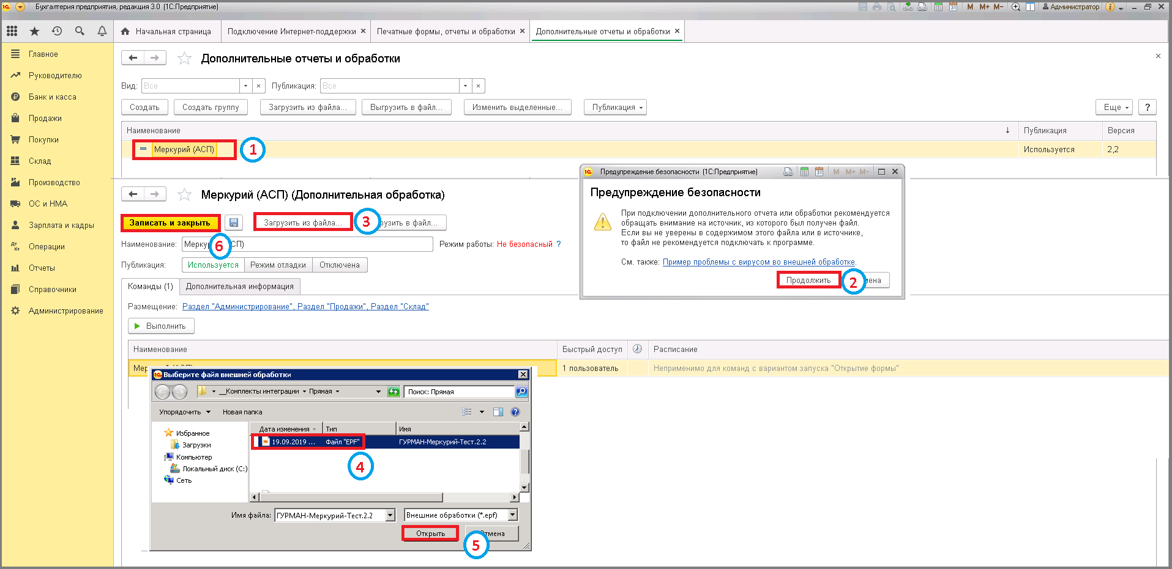Click the zoom magnifier icon in title bar
The width and height of the screenshot is (1172, 569).
[1016, 7]
